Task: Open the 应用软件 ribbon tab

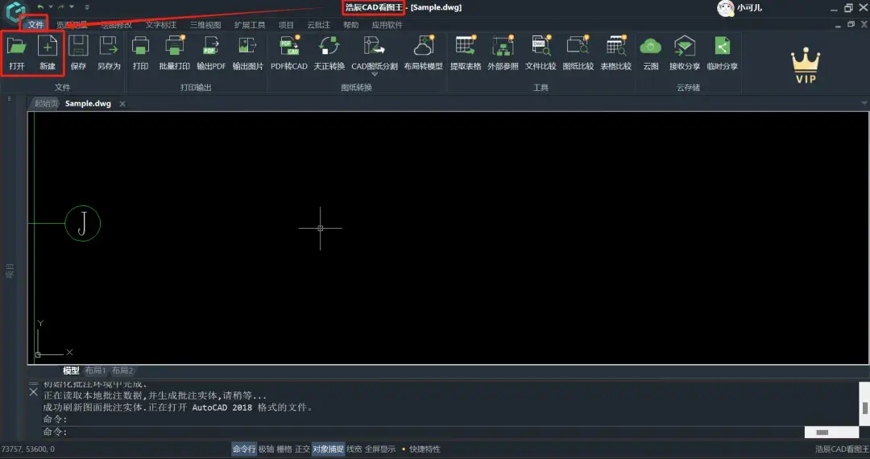Action: point(387,25)
